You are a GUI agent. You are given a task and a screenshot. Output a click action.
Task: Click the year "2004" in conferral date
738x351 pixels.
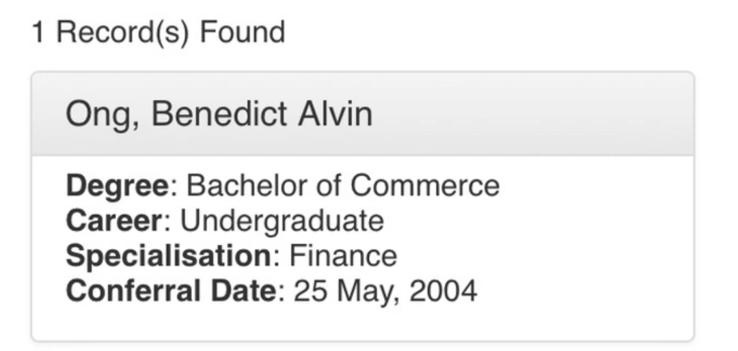point(443,292)
